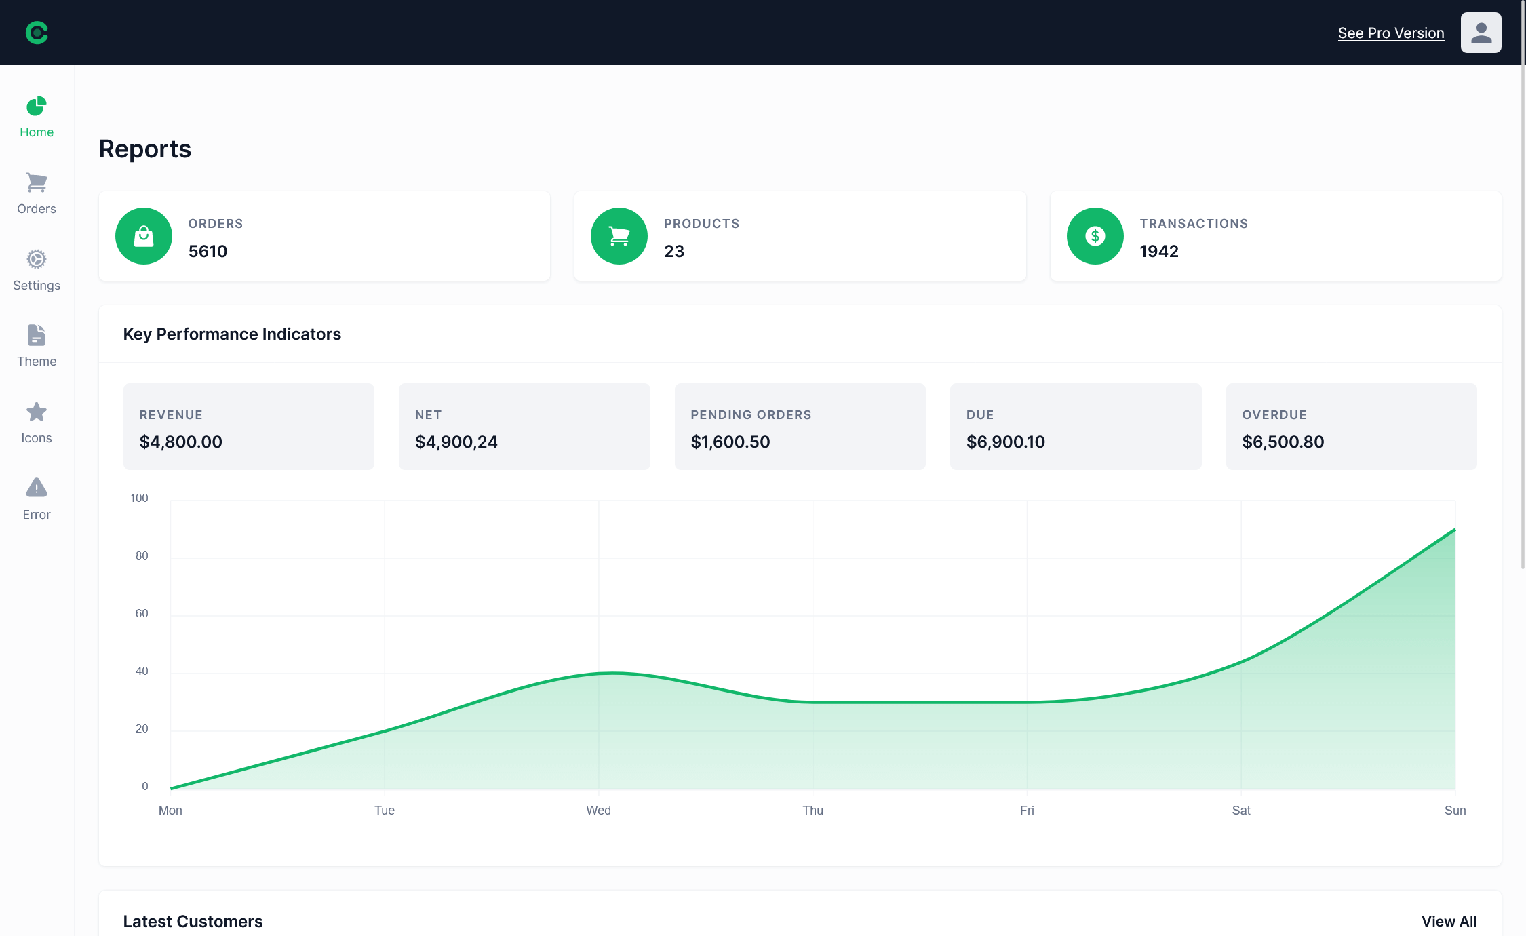Click the Sun point on the chart

1454,530
